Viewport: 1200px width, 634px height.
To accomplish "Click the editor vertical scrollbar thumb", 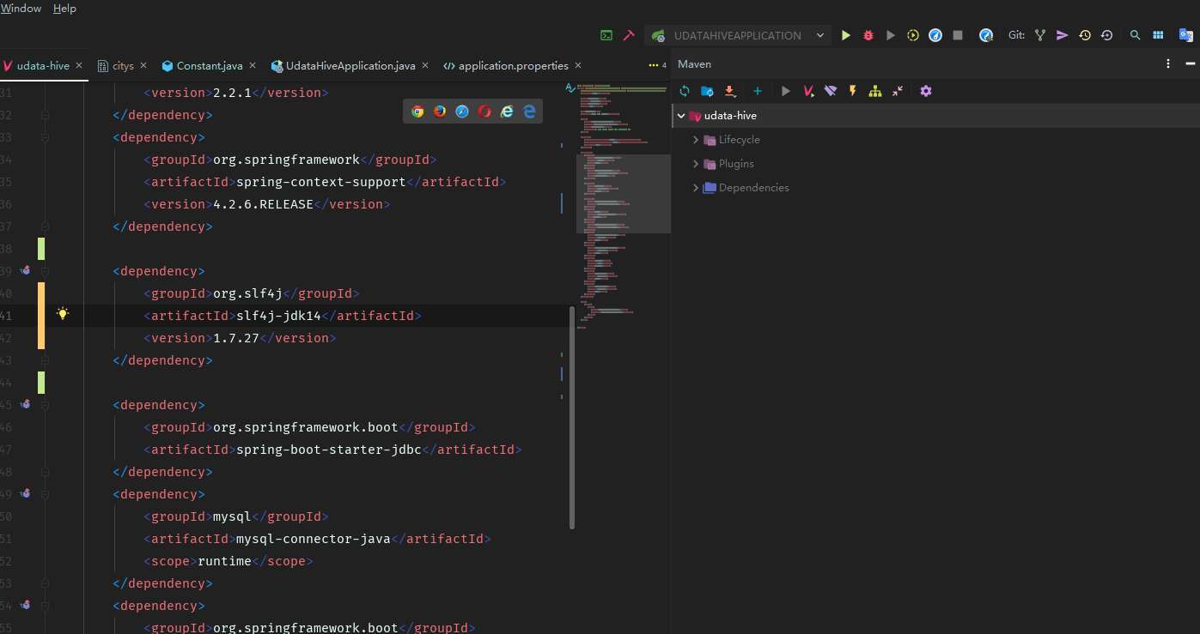I will click(572, 417).
